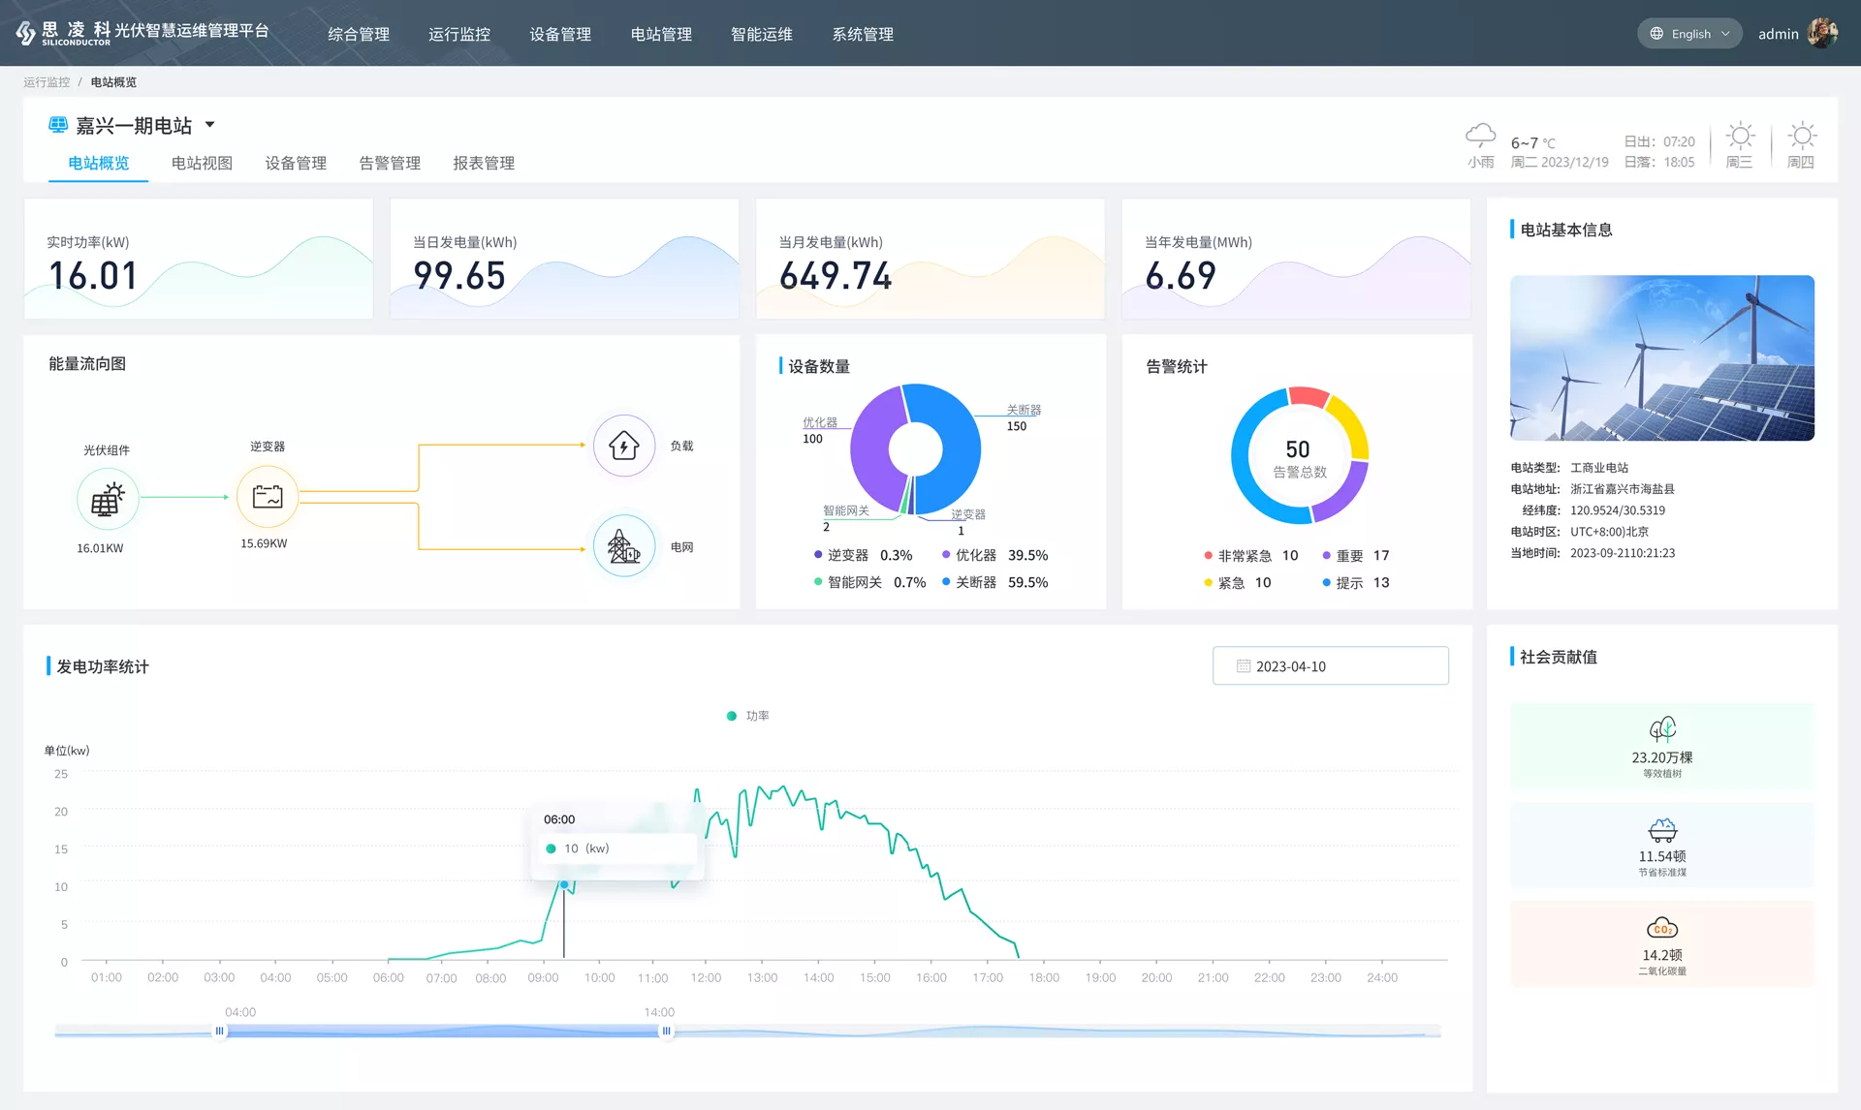Click the 周四 sun forecast icon

[x=1801, y=136]
